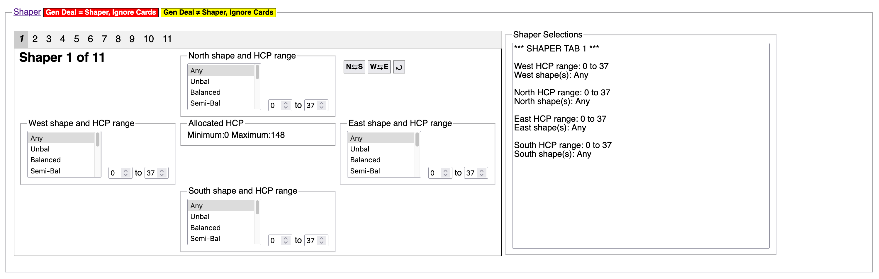The width and height of the screenshot is (879, 279).
Task: Switch to Shaper tab 5
Action: (77, 39)
